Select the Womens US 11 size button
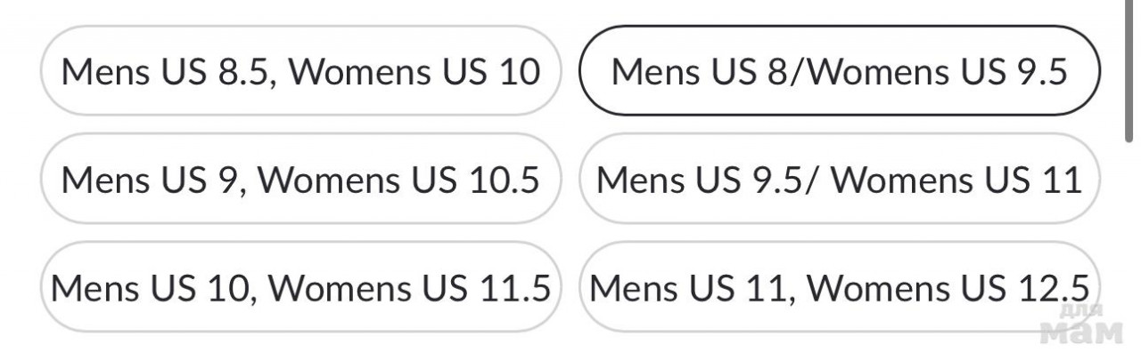Screen dimensions: 1141x361 point(840,180)
